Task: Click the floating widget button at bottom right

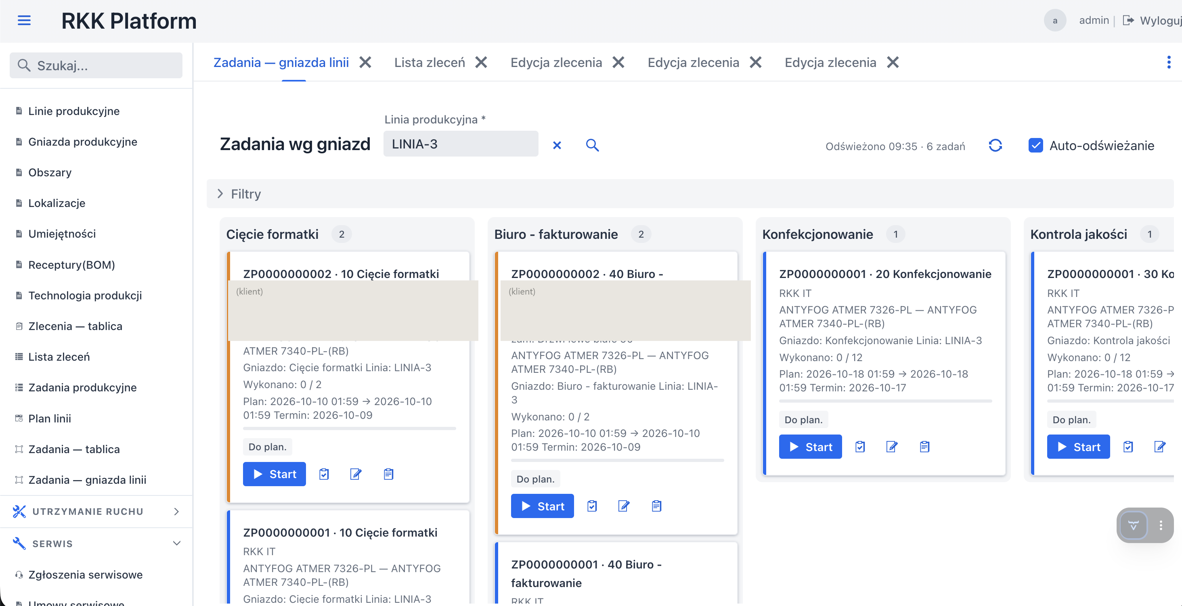Action: (1134, 525)
